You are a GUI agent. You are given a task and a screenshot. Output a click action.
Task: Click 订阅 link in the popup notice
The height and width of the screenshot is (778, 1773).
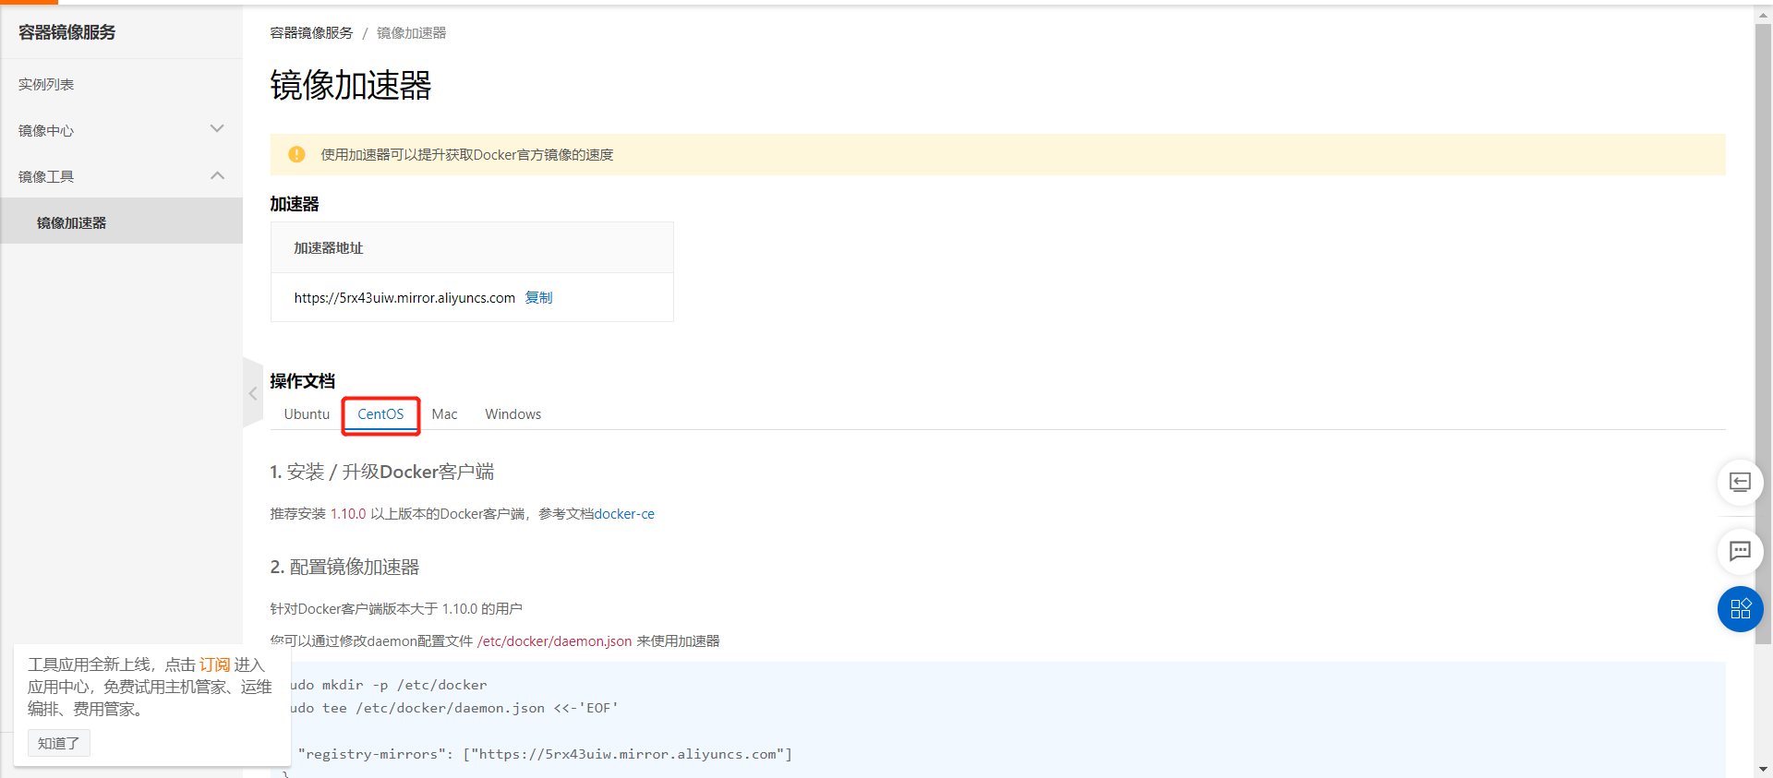214,664
